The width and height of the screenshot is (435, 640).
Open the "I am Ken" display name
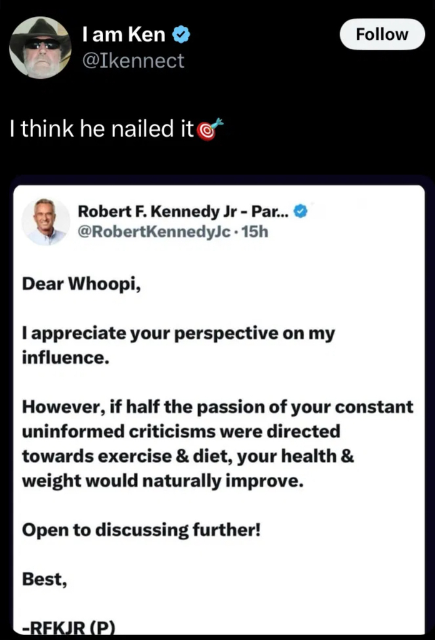tap(124, 36)
